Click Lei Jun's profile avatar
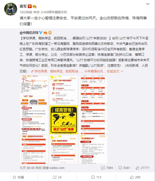155x181 pixels. [x=10, y=9]
